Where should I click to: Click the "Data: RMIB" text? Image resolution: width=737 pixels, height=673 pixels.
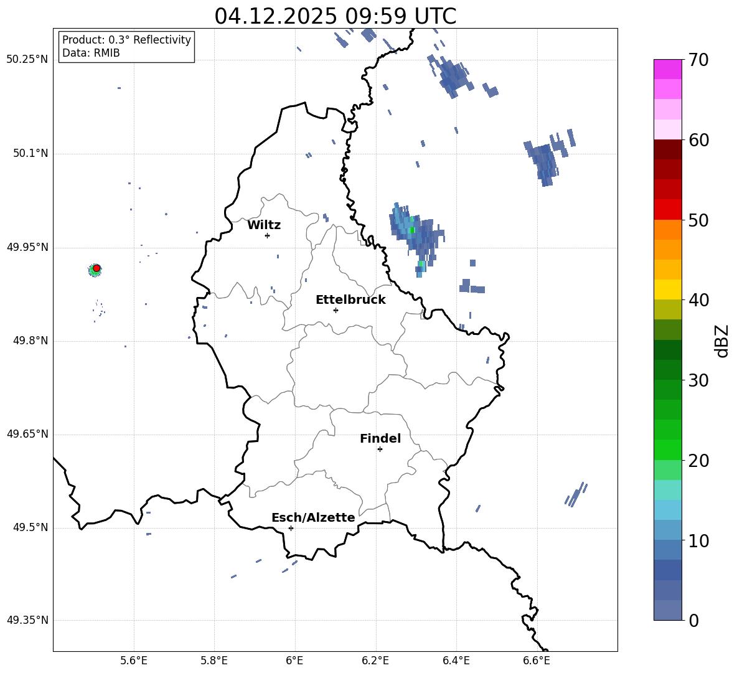point(91,53)
